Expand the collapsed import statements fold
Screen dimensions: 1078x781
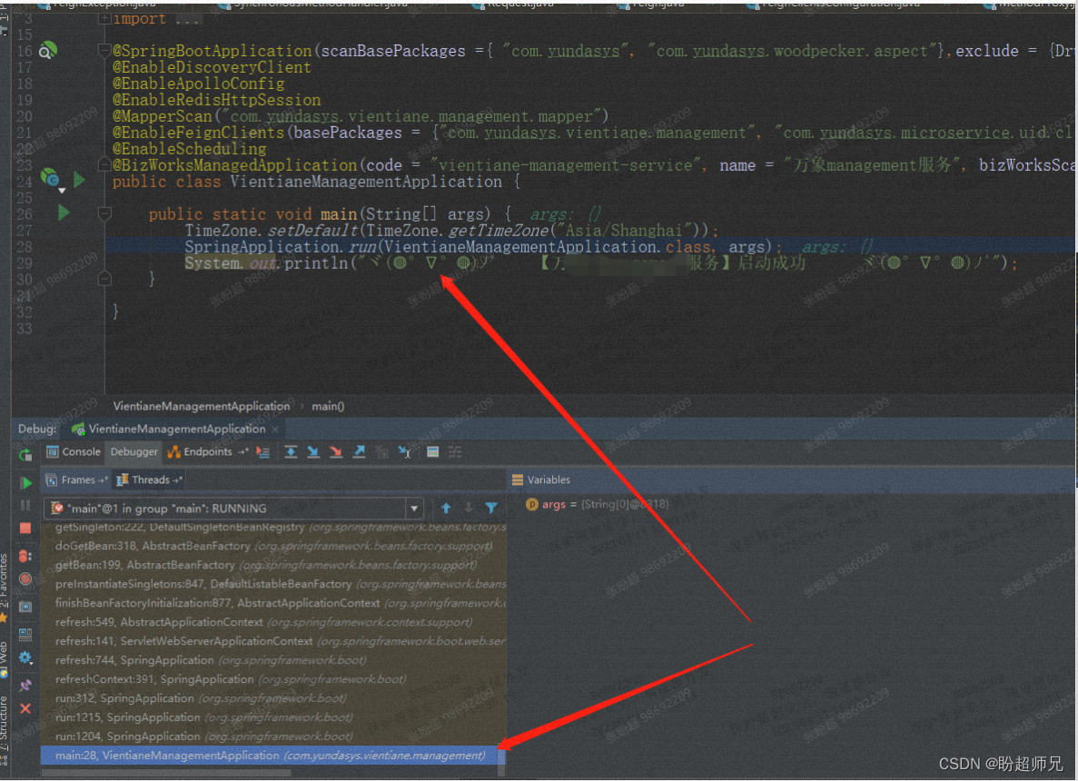point(104,18)
